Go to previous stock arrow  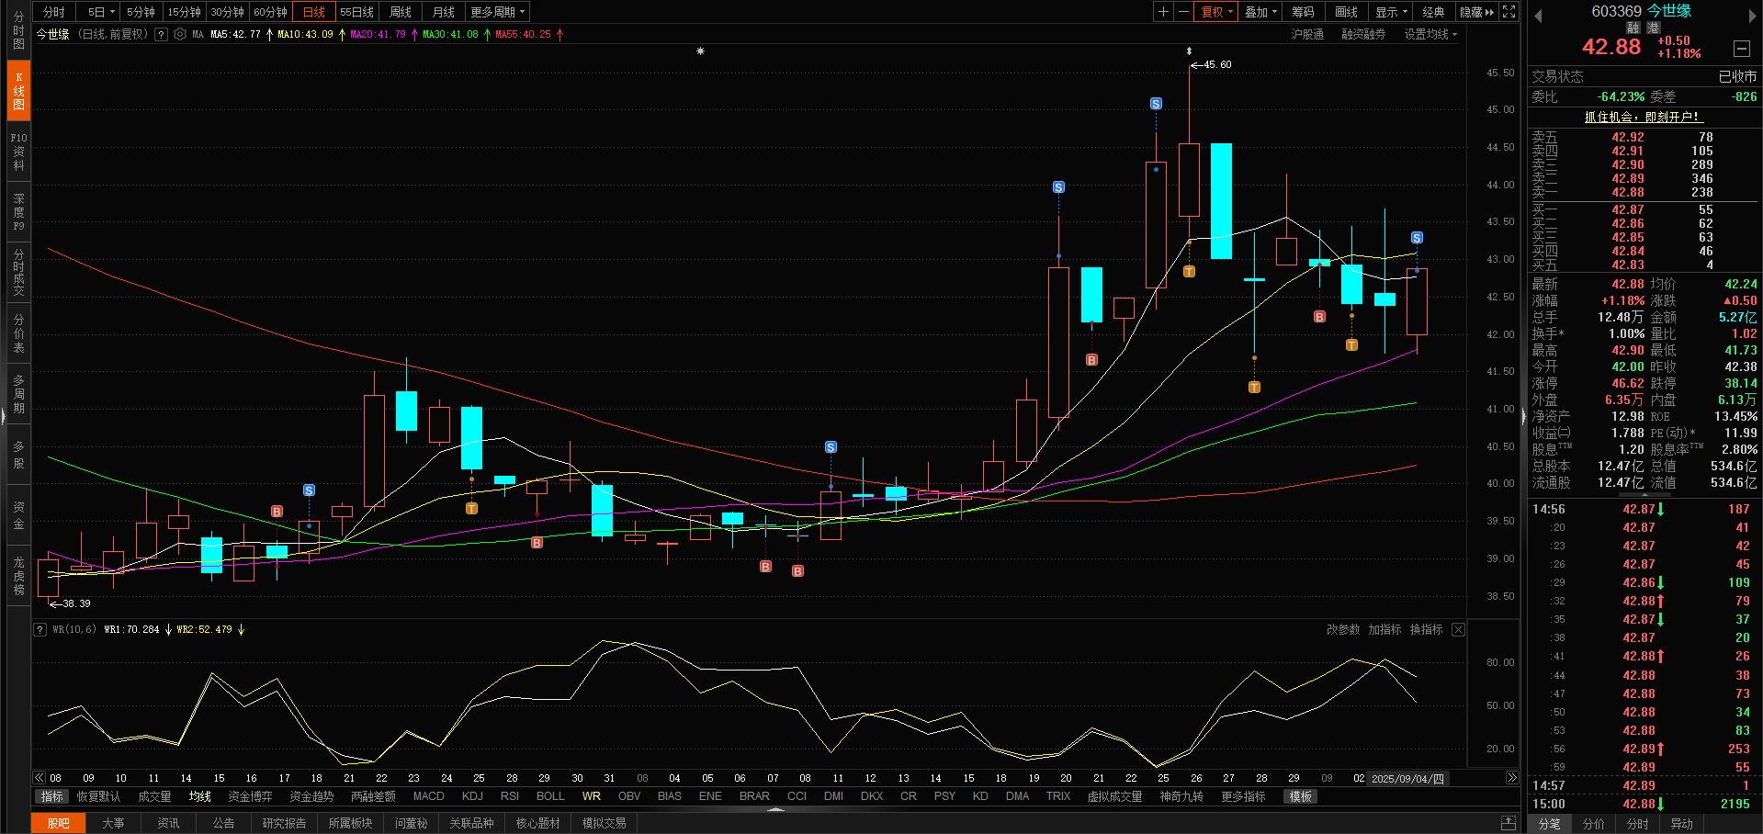tap(1538, 16)
